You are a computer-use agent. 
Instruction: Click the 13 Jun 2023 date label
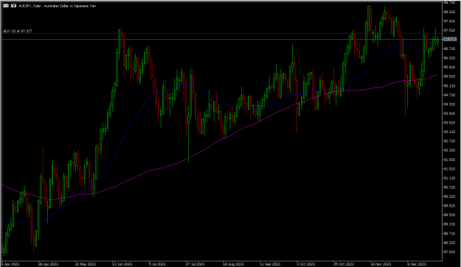click(x=122, y=264)
